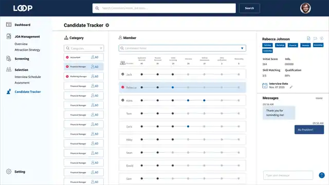Click the LOOP logo
The width and height of the screenshot is (329, 185).
click(x=23, y=8)
